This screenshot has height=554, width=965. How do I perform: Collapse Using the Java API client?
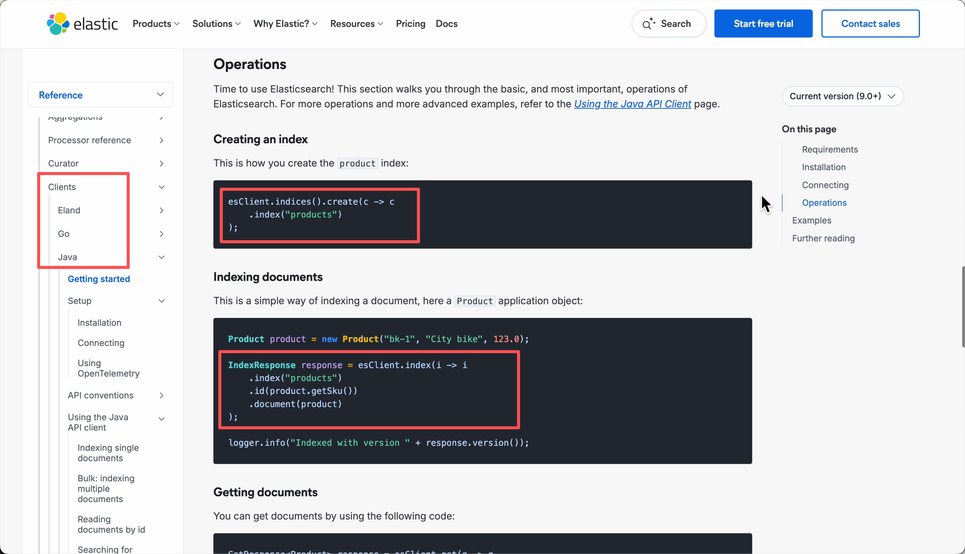[x=161, y=419]
